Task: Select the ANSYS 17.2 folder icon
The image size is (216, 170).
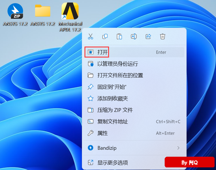Action: [43, 11]
